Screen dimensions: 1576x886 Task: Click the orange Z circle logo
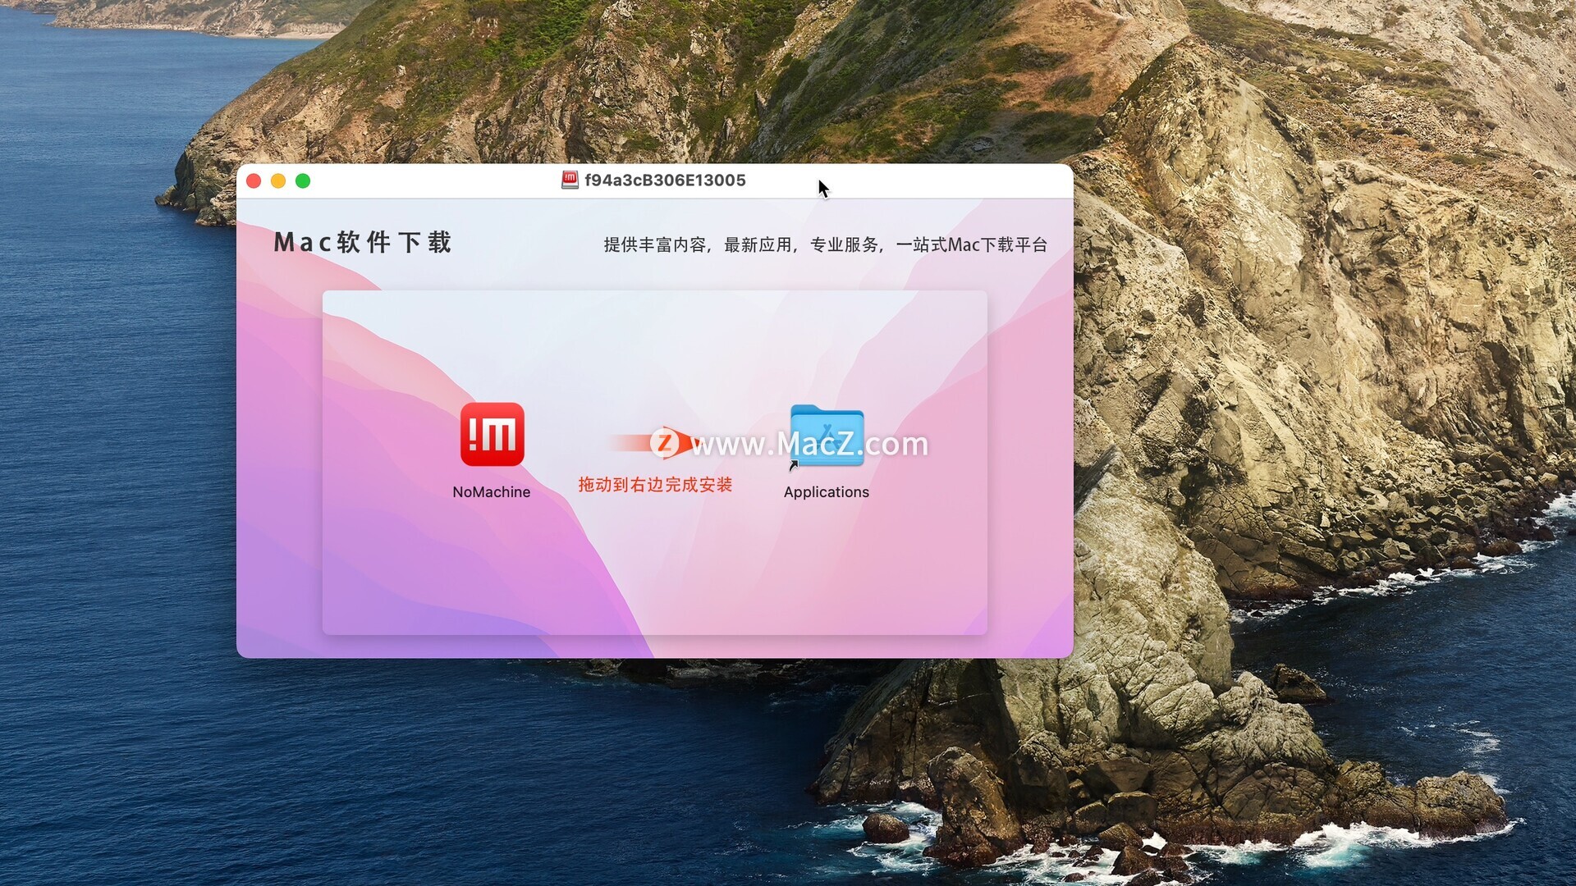(x=665, y=444)
